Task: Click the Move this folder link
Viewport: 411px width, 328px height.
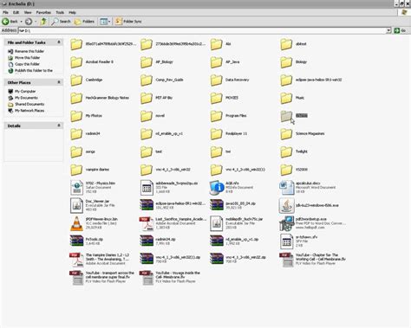Action: click(28, 58)
